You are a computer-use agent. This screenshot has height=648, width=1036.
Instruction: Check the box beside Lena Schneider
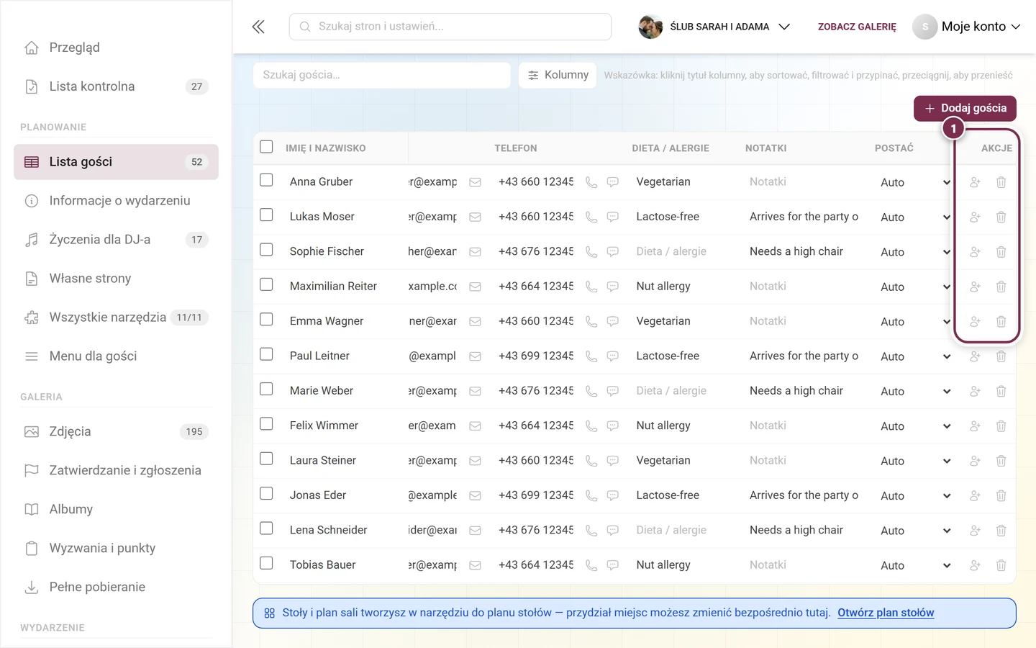(266, 528)
